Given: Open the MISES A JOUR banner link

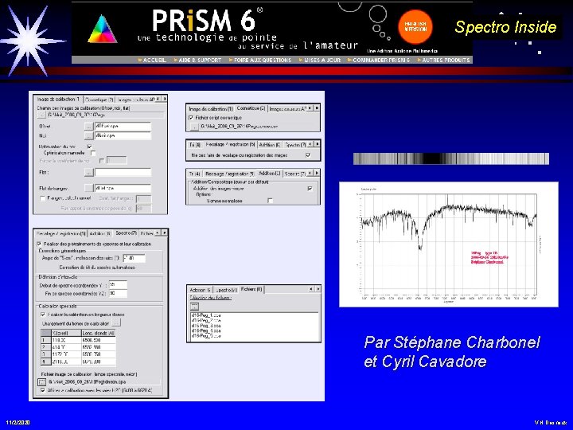Looking at the screenshot, I should click(320, 60).
